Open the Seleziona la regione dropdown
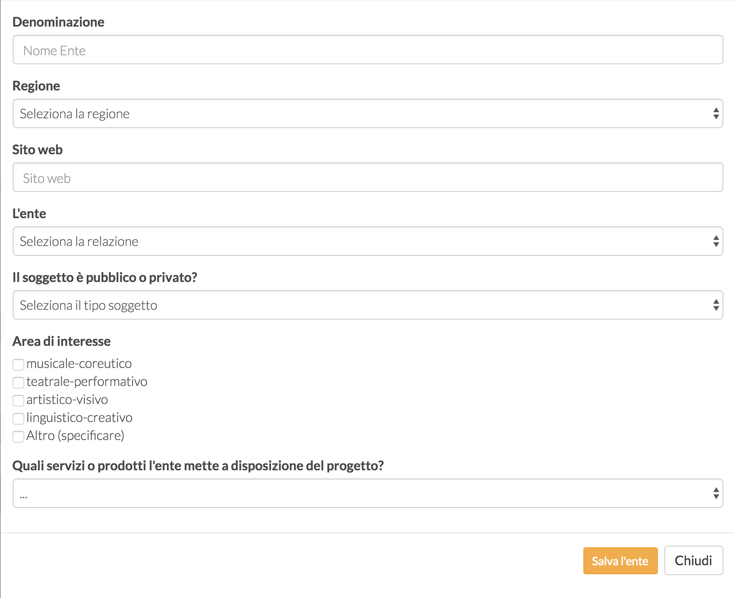The image size is (734, 598). click(368, 114)
